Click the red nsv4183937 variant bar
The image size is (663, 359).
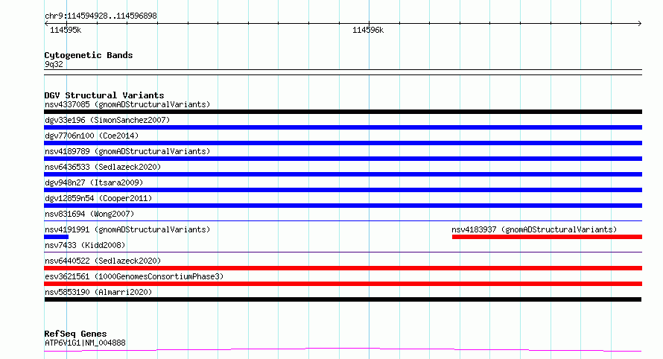[547, 237]
